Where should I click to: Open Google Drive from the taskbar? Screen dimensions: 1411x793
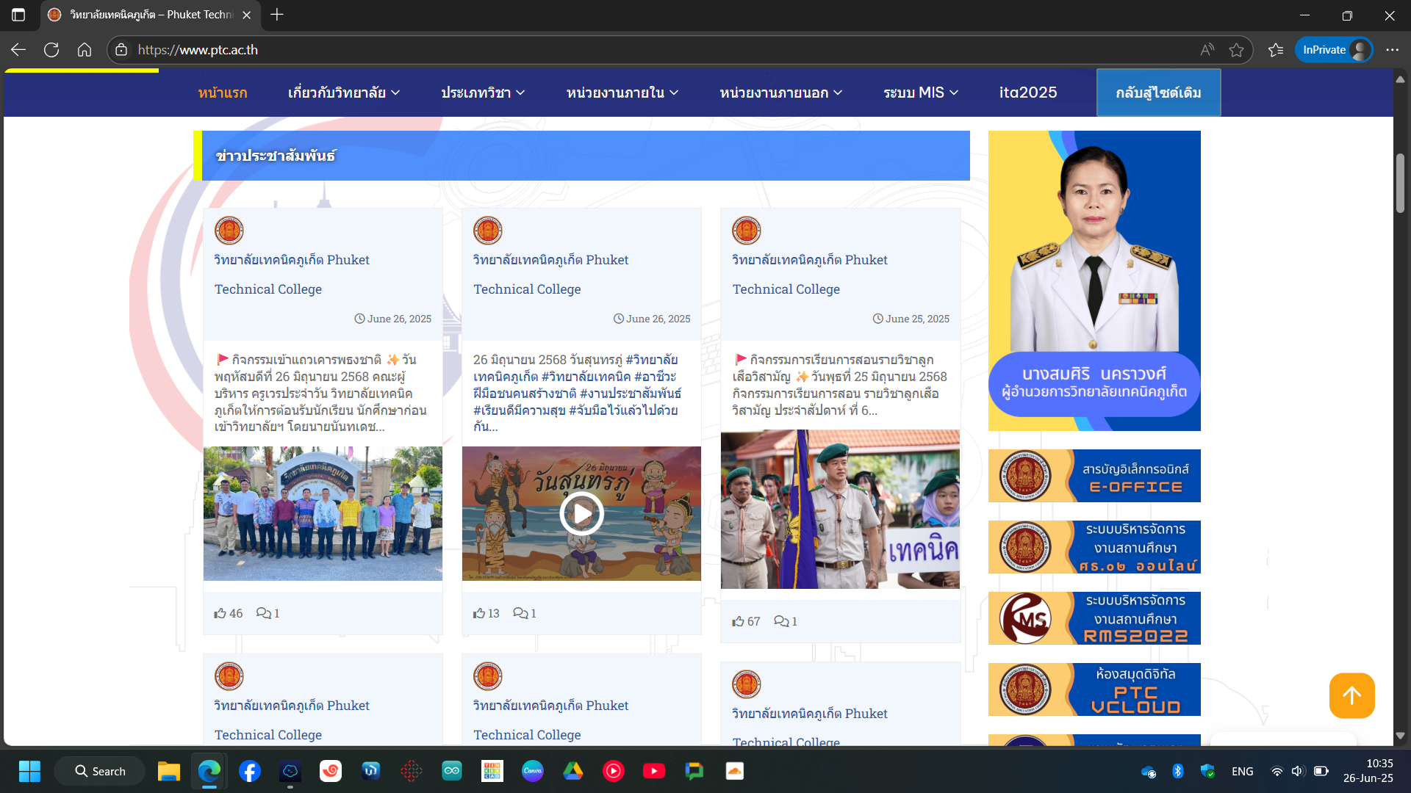coord(572,771)
